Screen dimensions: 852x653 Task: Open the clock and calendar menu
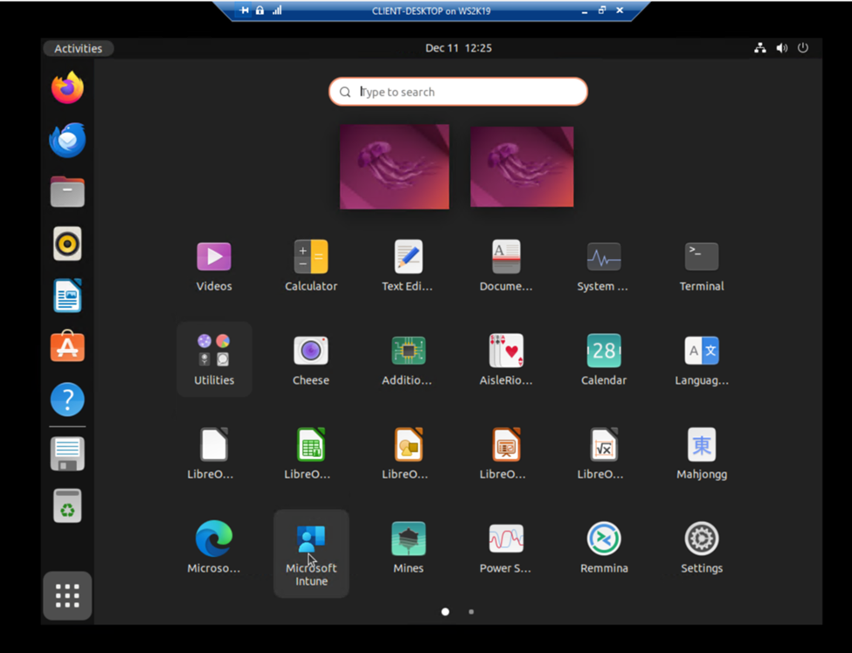pos(459,48)
